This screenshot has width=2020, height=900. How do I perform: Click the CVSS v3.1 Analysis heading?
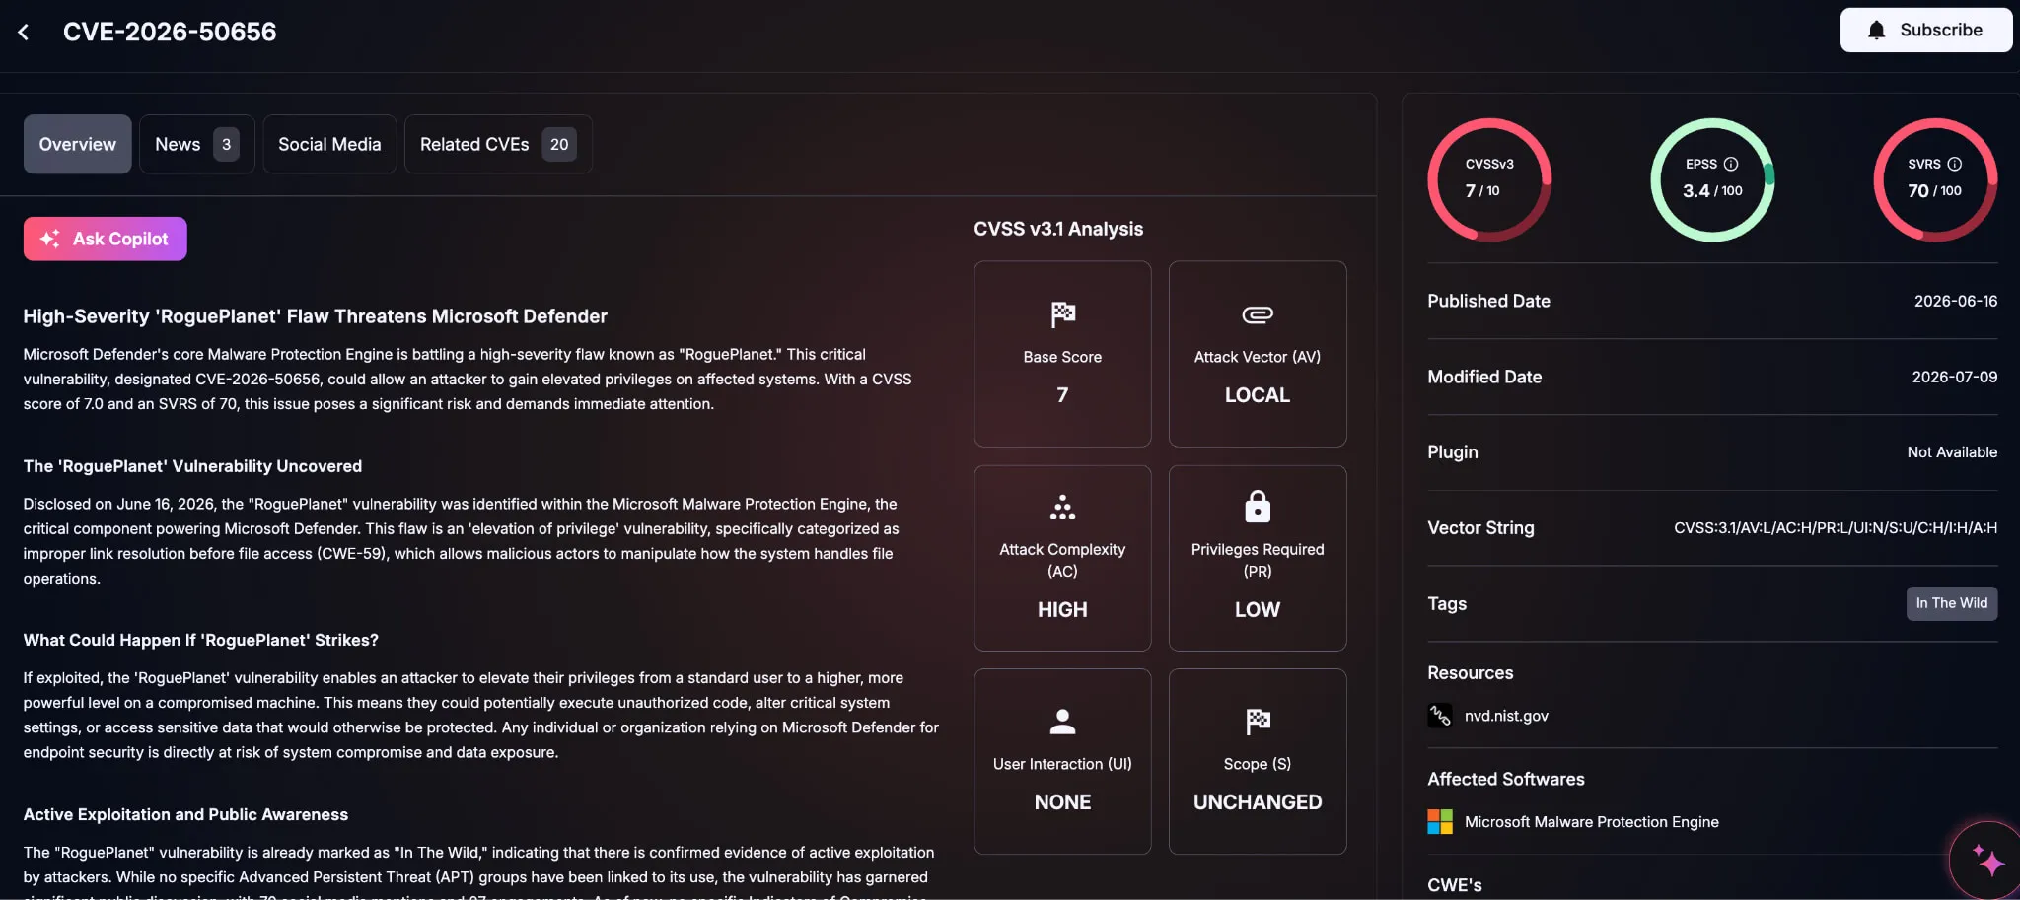(1058, 229)
